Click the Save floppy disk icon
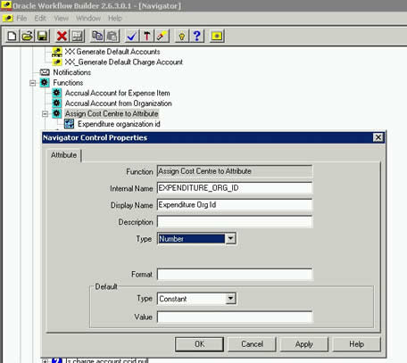This screenshot has width=407, height=363. (42, 36)
